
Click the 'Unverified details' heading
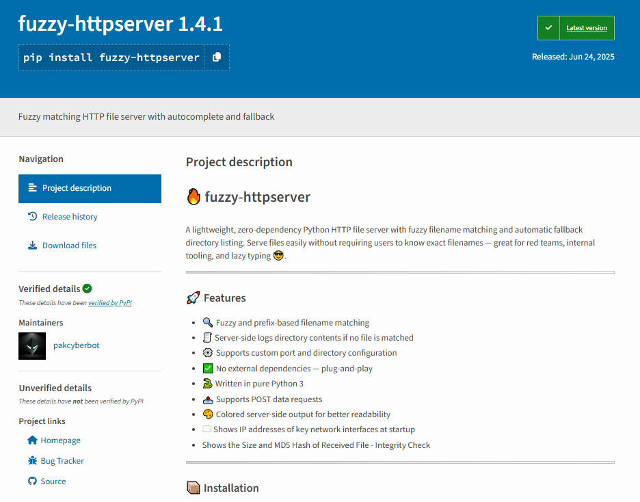(x=55, y=388)
